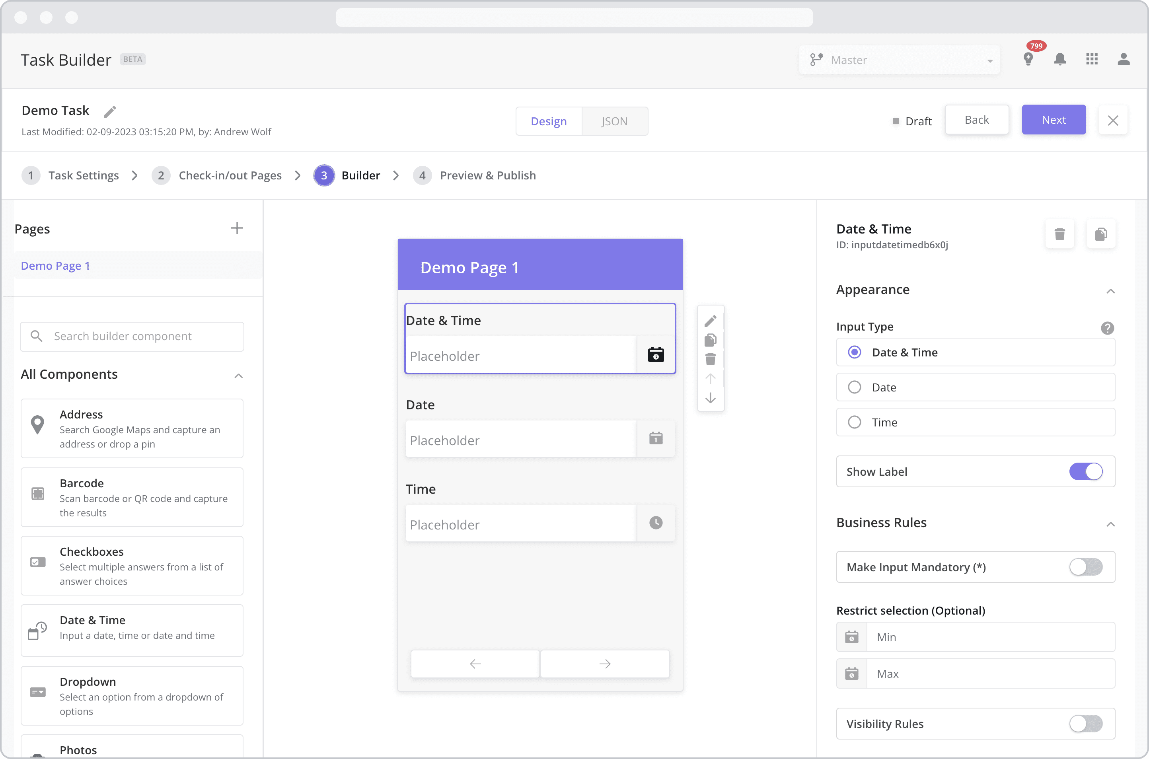Switch to the JSON tab
1149x759 pixels.
coord(615,121)
